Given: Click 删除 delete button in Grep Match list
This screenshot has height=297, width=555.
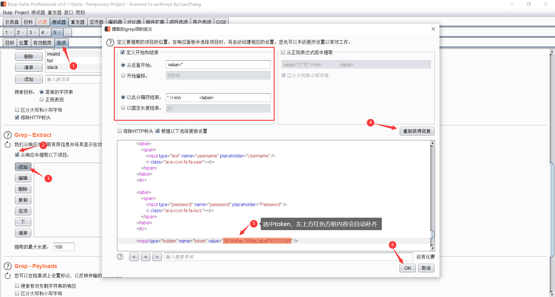Looking at the screenshot, I should (29, 56).
